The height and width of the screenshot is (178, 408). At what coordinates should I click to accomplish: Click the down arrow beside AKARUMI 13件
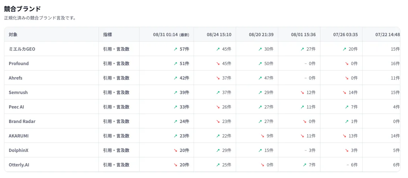pos(344,136)
